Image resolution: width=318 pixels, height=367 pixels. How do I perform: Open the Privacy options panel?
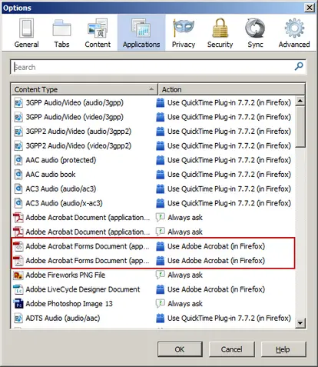(x=184, y=33)
